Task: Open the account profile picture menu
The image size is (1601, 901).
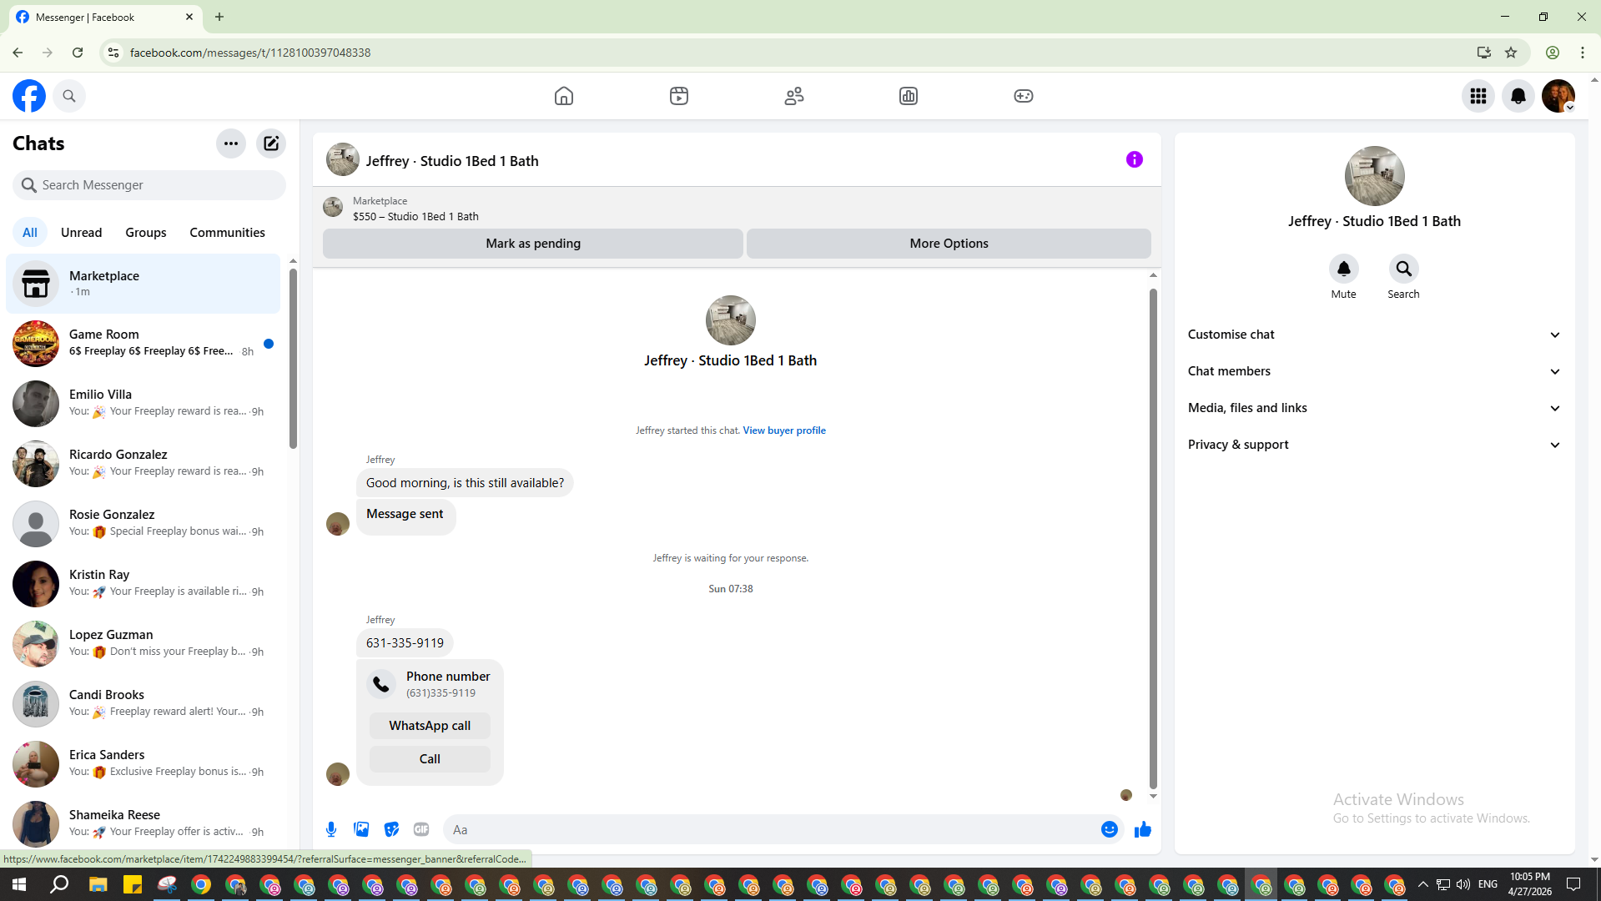Action: pyautogui.click(x=1558, y=96)
